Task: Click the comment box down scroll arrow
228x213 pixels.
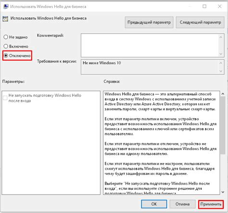Action: (x=221, y=54)
